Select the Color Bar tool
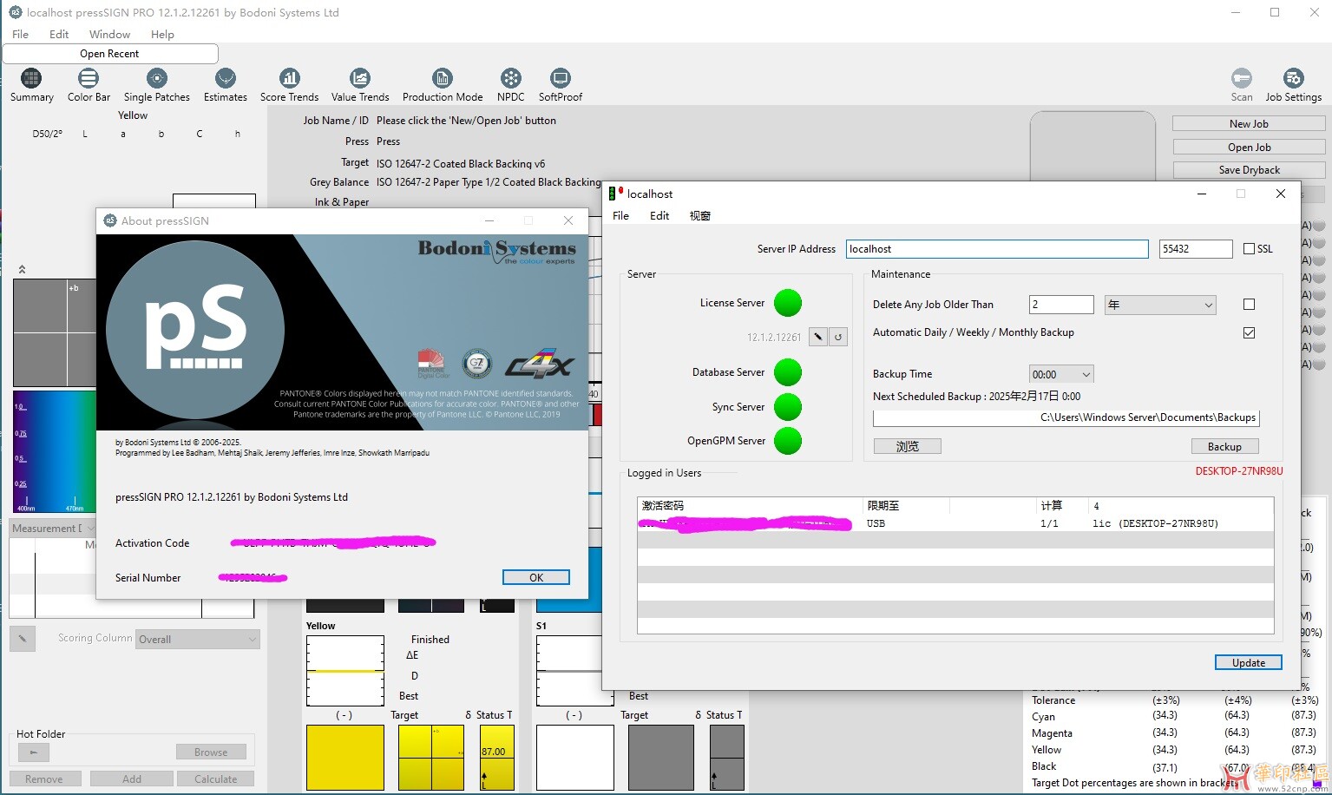Image resolution: width=1332 pixels, height=795 pixels. (x=89, y=79)
